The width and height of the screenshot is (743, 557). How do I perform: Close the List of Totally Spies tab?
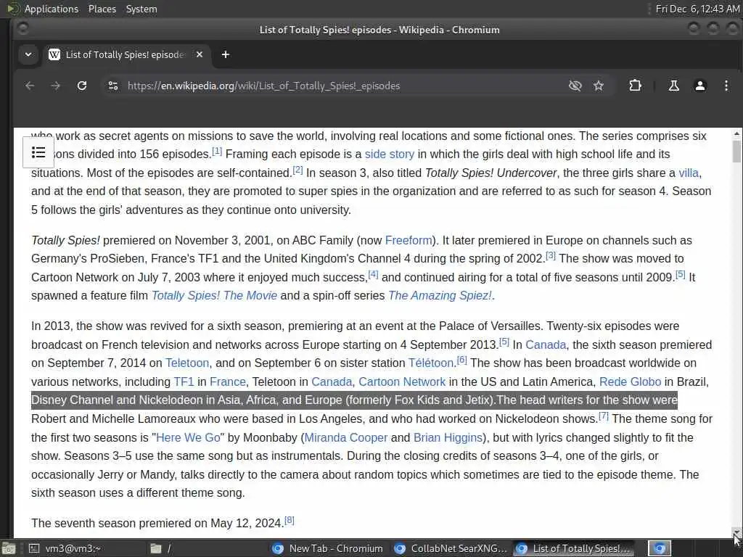coord(200,54)
